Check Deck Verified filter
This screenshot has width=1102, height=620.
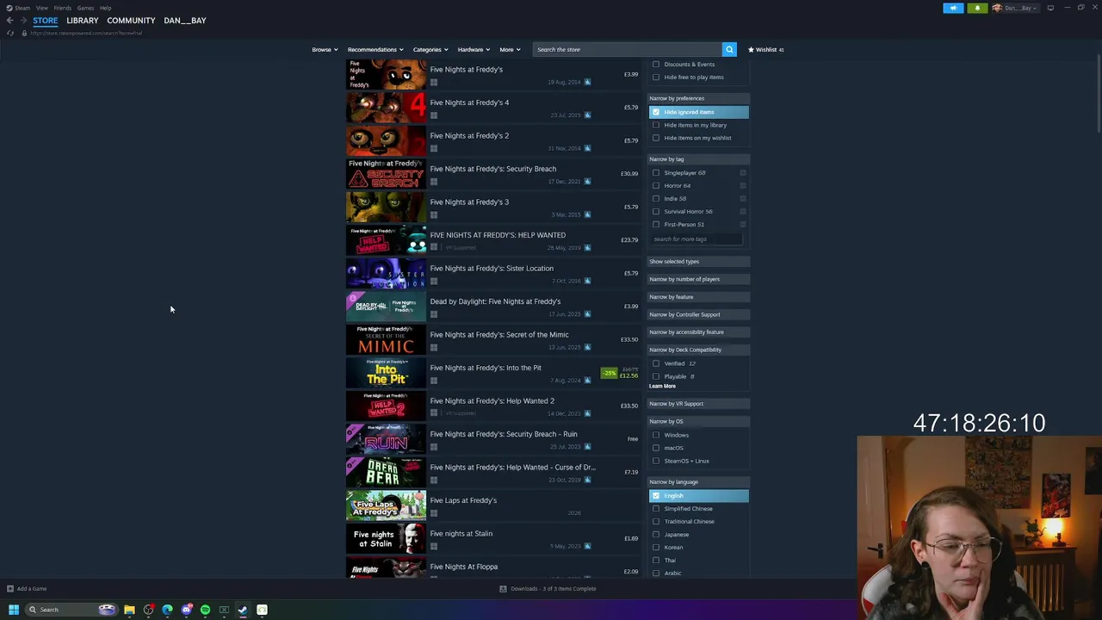click(x=656, y=363)
